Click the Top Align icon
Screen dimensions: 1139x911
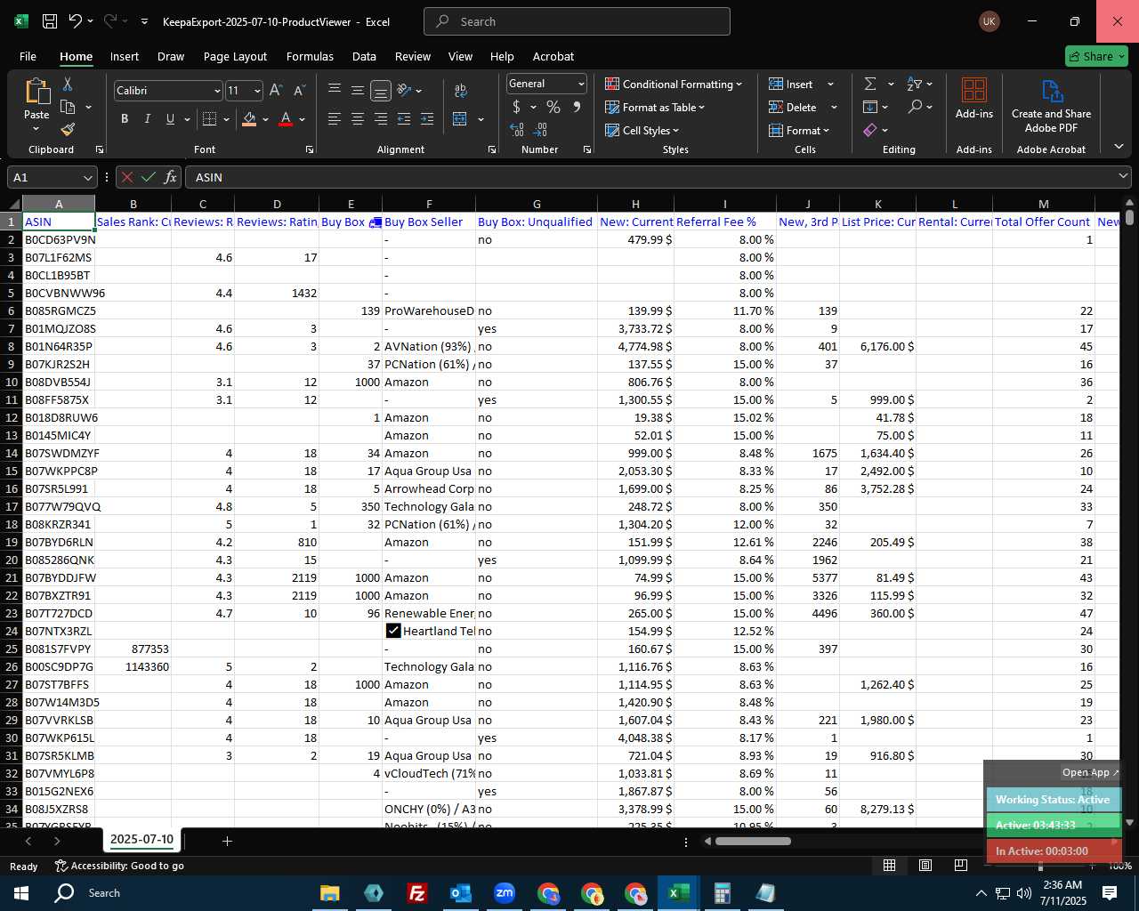335,90
